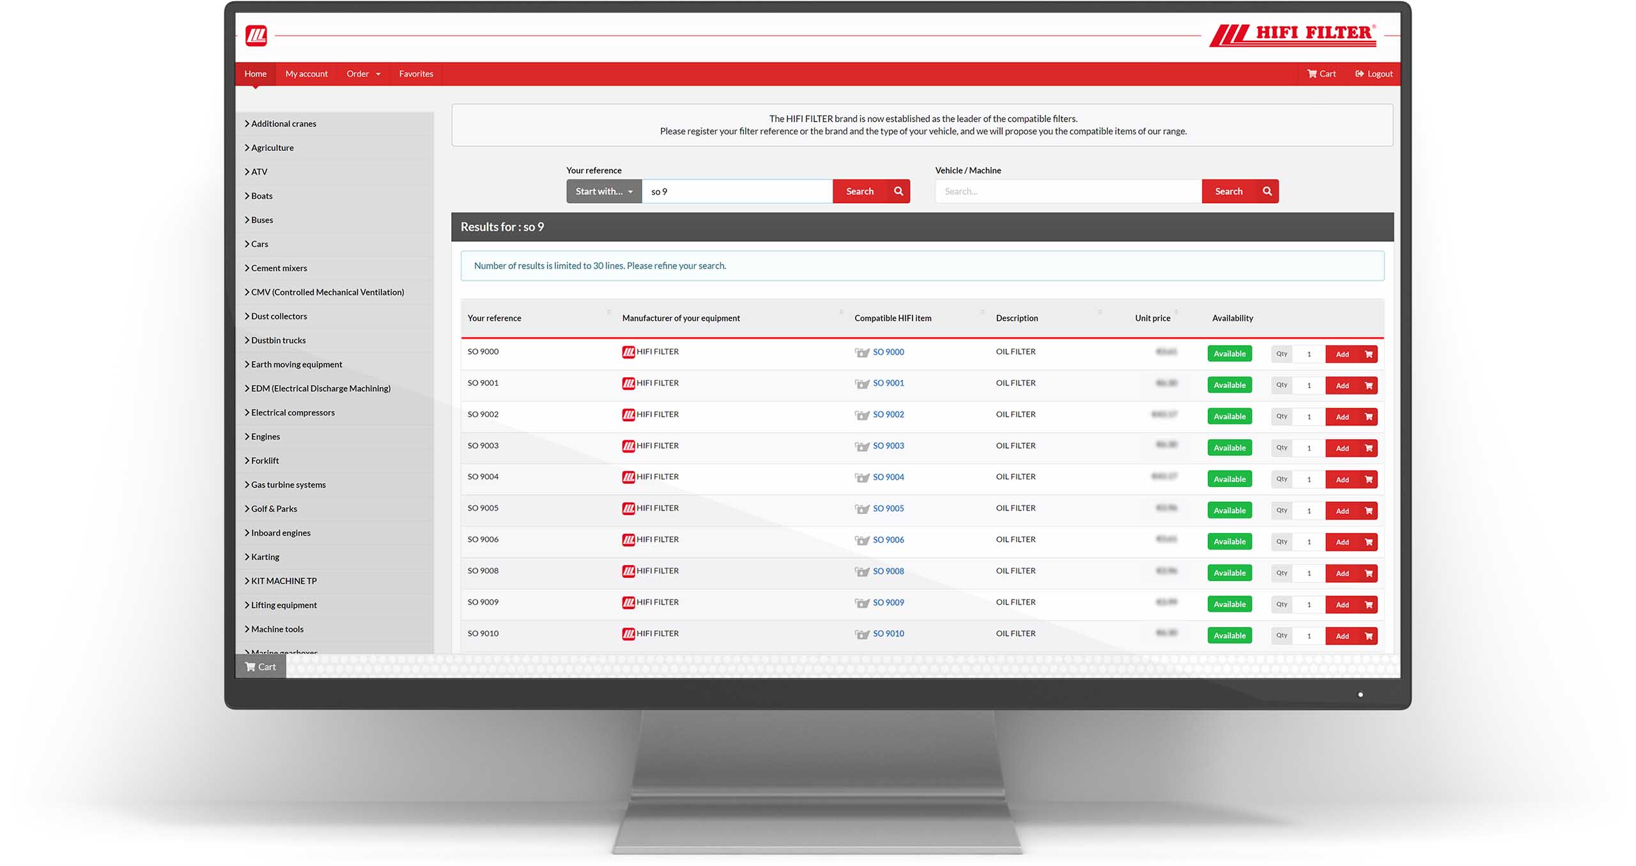Screen dimensions: 1636x866
Task: Go to the My account menu
Action: pyautogui.click(x=306, y=73)
